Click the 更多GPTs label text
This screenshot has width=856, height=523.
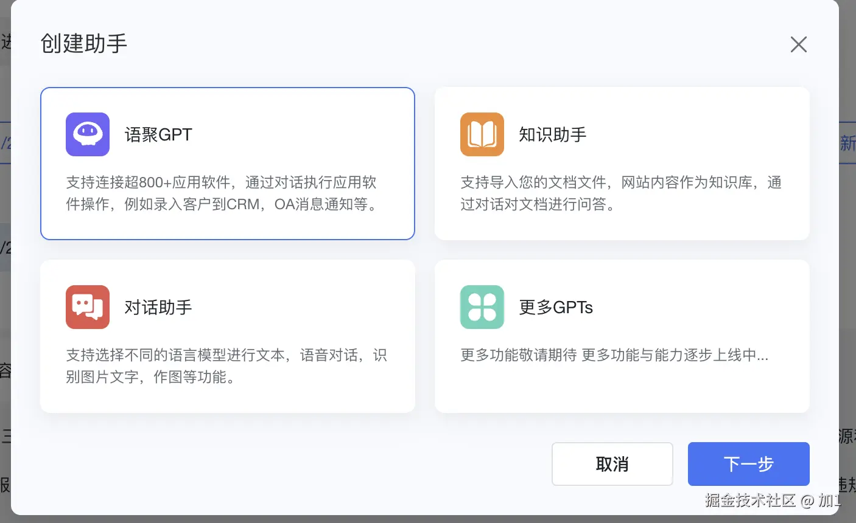click(555, 307)
